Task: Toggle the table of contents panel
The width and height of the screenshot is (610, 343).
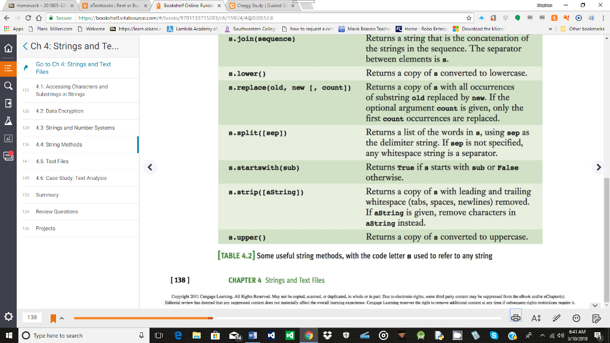Action: 8,67
